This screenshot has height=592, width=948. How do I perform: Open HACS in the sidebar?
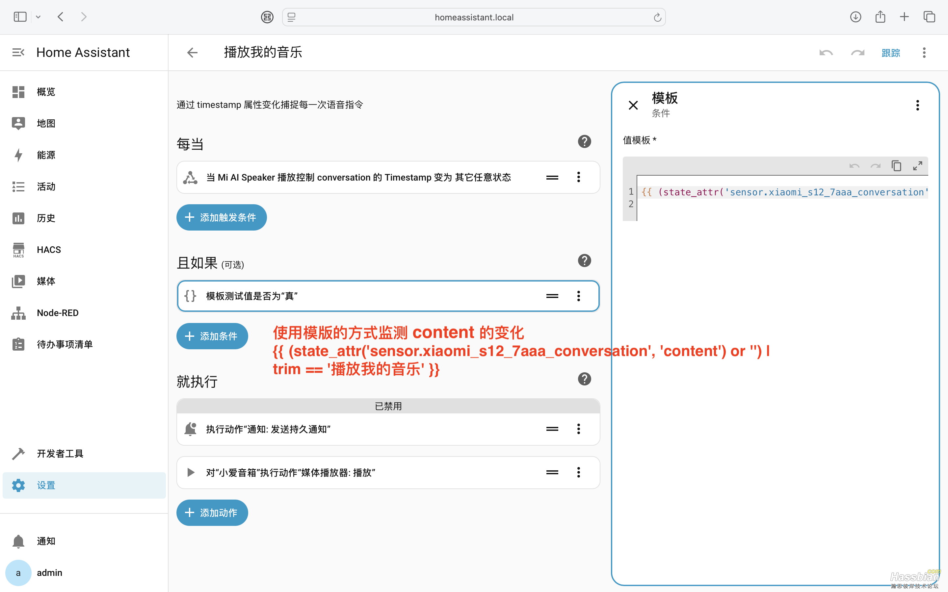coord(49,250)
